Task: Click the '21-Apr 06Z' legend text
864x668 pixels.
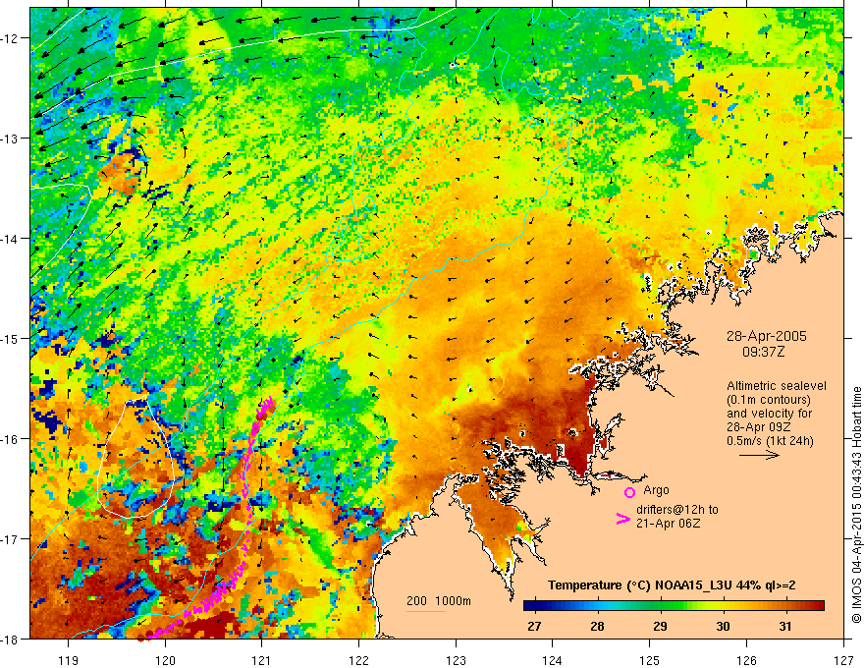Action: (x=669, y=524)
